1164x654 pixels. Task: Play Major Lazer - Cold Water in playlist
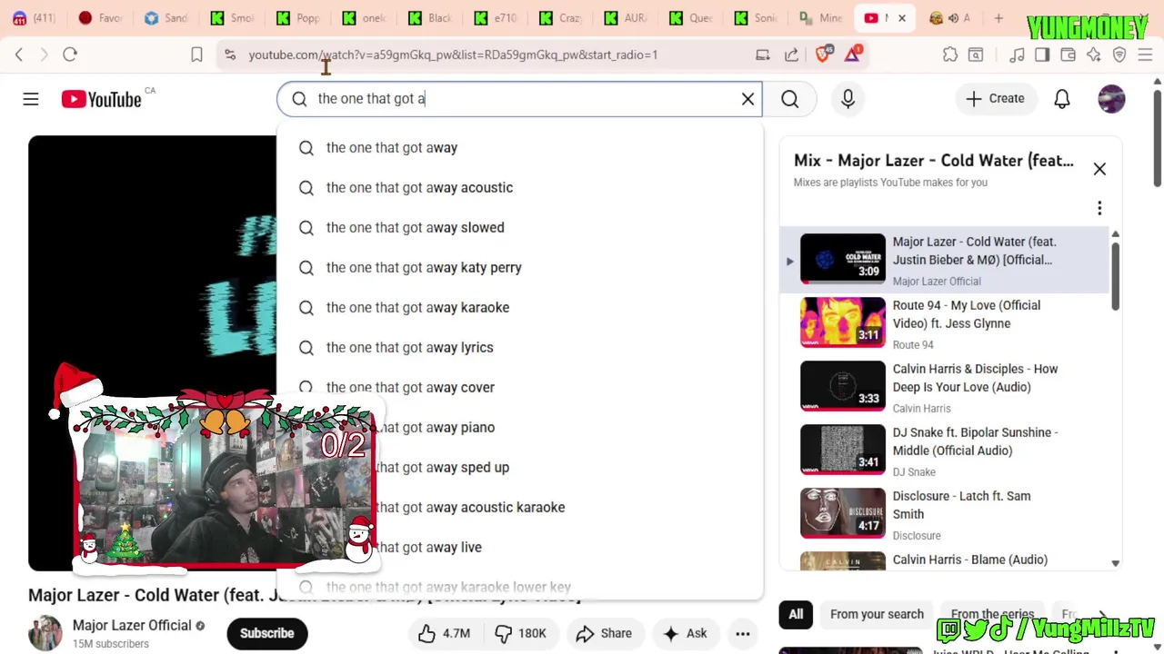[x=946, y=260]
